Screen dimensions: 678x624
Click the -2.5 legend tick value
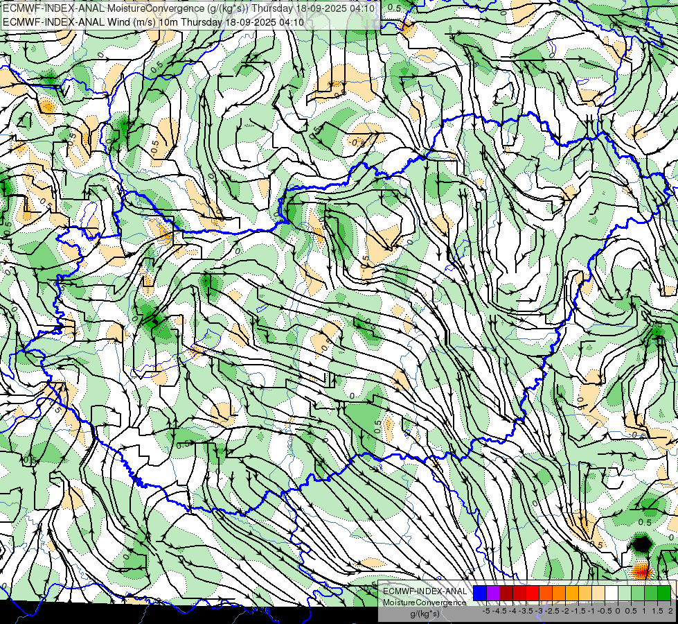point(552,611)
